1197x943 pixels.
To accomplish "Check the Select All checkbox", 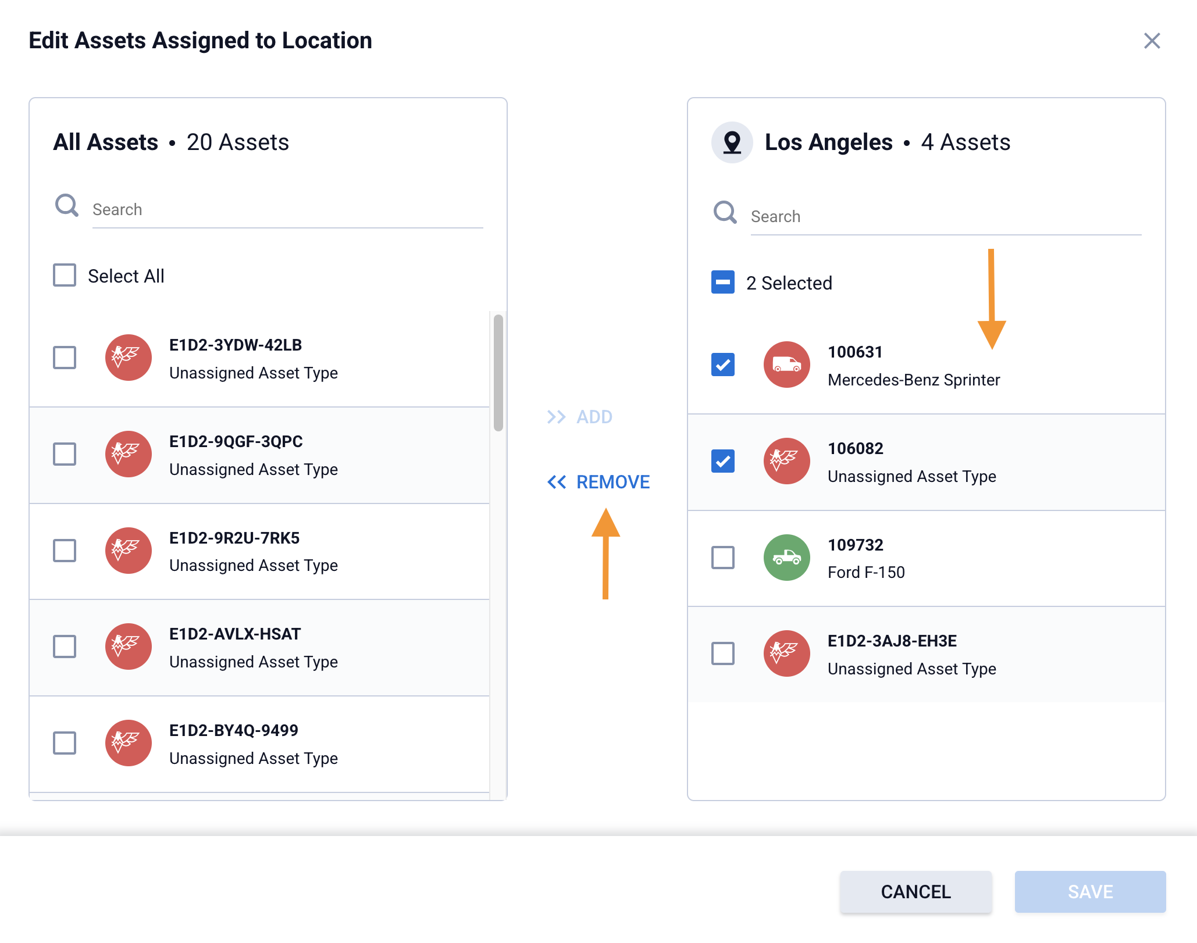I will (x=65, y=276).
